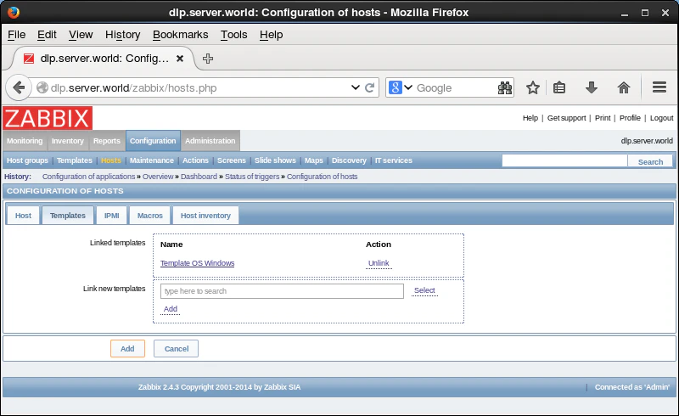Open the Bookmarks menu

pos(180,35)
